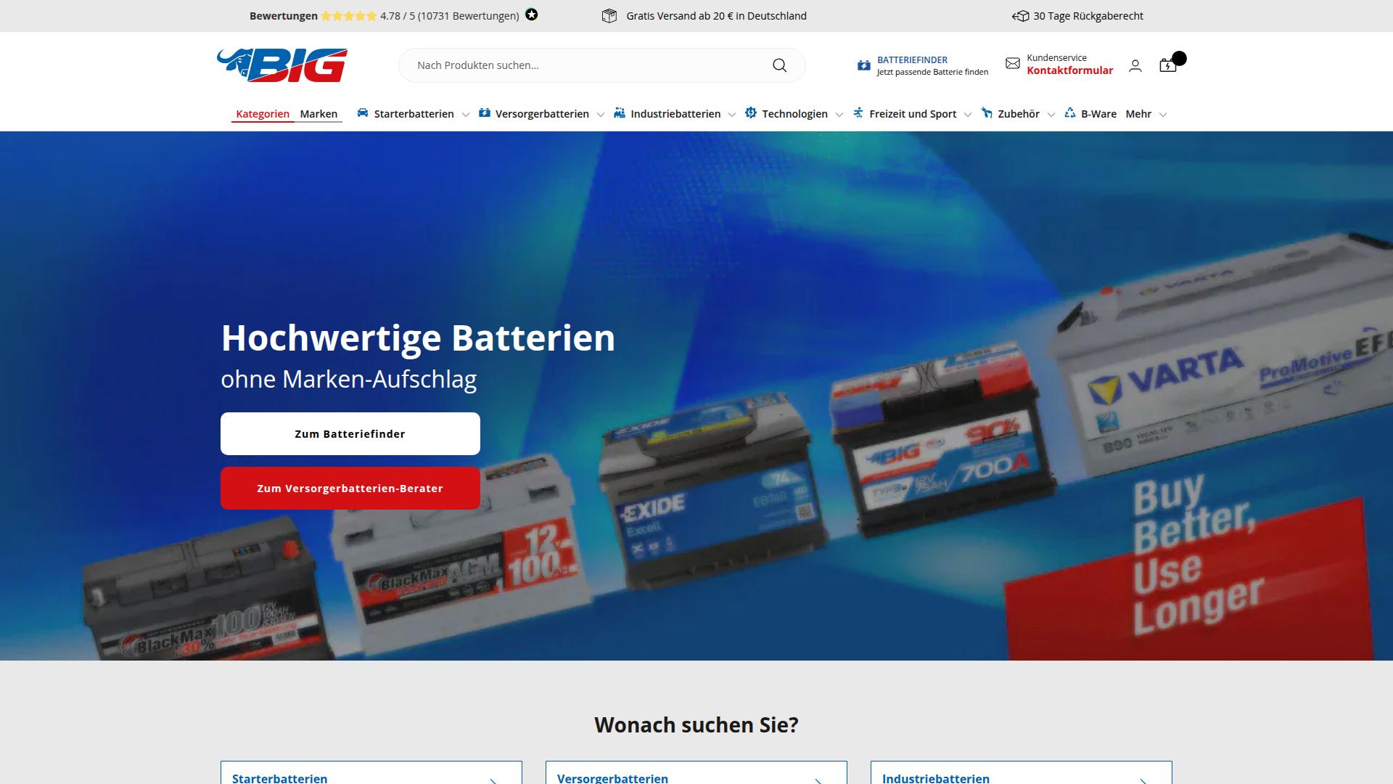Click the factory icon before Industriebatterien
The image size is (1393, 784).
[x=620, y=113]
